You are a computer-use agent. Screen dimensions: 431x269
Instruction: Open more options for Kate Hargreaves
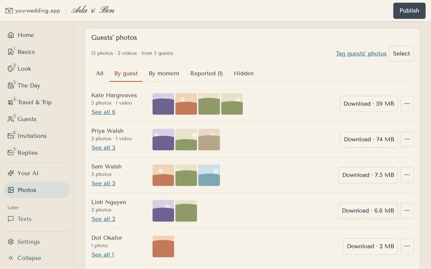[407, 104]
